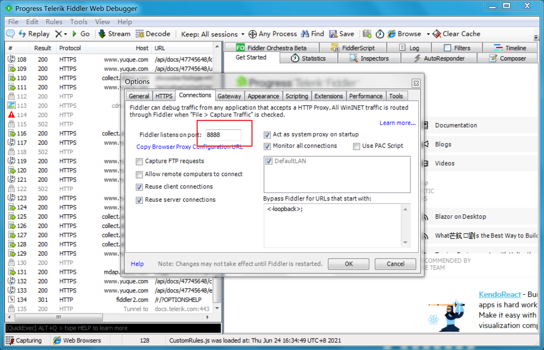This screenshot has width=544, height=350.
Task: Cancel the Options dialog
Action: point(396,264)
